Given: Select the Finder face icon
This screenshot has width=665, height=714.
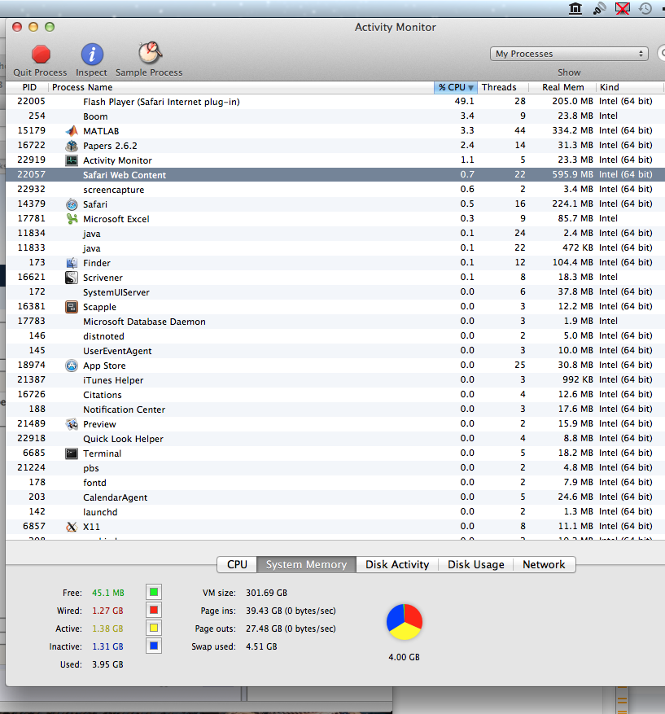Looking at the screenshot, I should click(x=72, y=263).
